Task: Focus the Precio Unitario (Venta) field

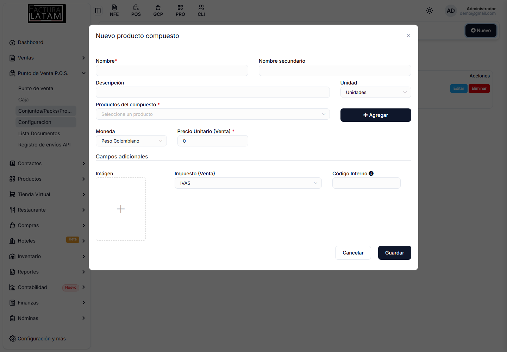Action: click(x=213, y=141)
